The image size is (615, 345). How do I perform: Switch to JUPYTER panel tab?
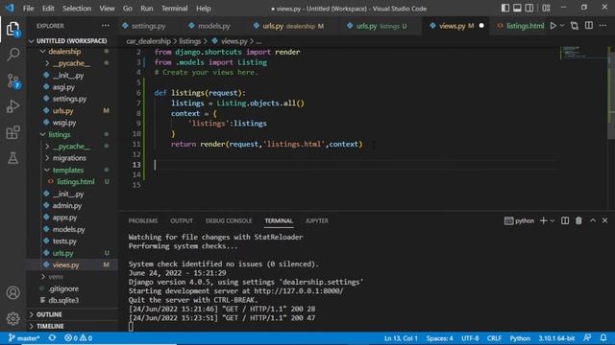tap(317, 220)
